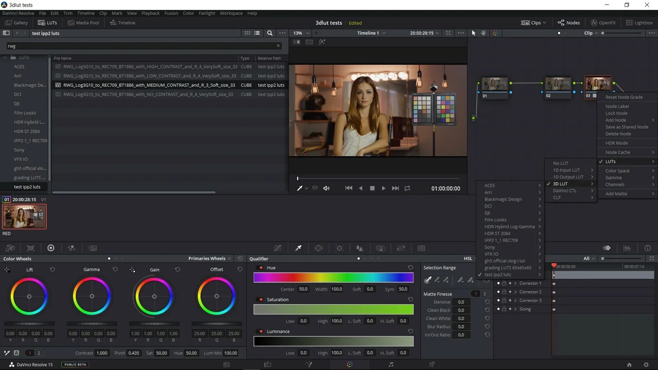Toggle the Saturation qualifier enable dot

261,300
